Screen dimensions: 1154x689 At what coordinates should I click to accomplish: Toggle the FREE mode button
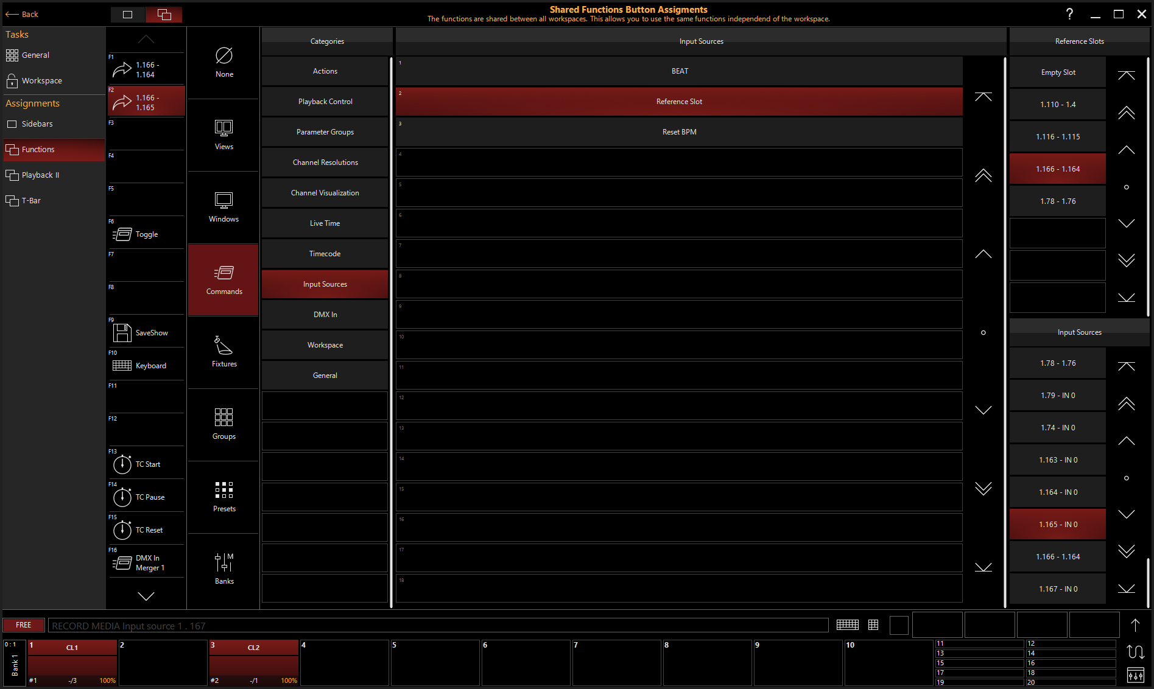(24, 625)
